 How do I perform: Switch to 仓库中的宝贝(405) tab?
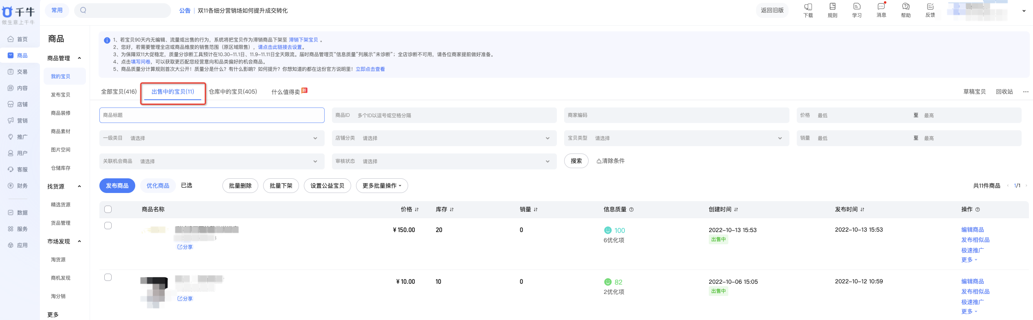233,92
